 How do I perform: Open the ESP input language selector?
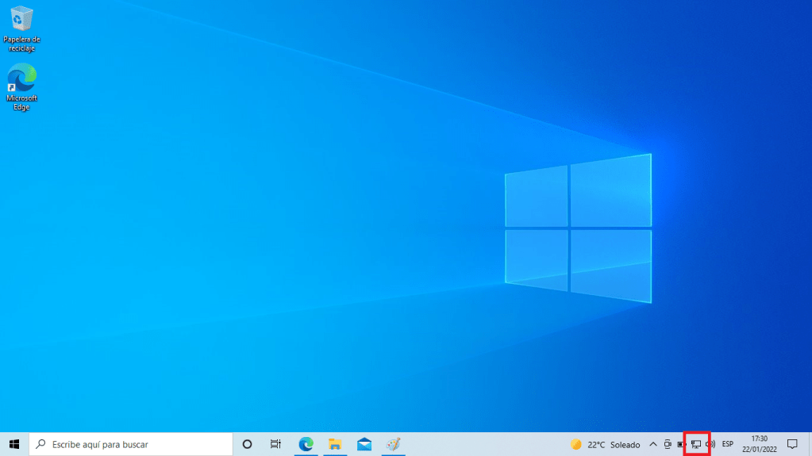[727, 444]
